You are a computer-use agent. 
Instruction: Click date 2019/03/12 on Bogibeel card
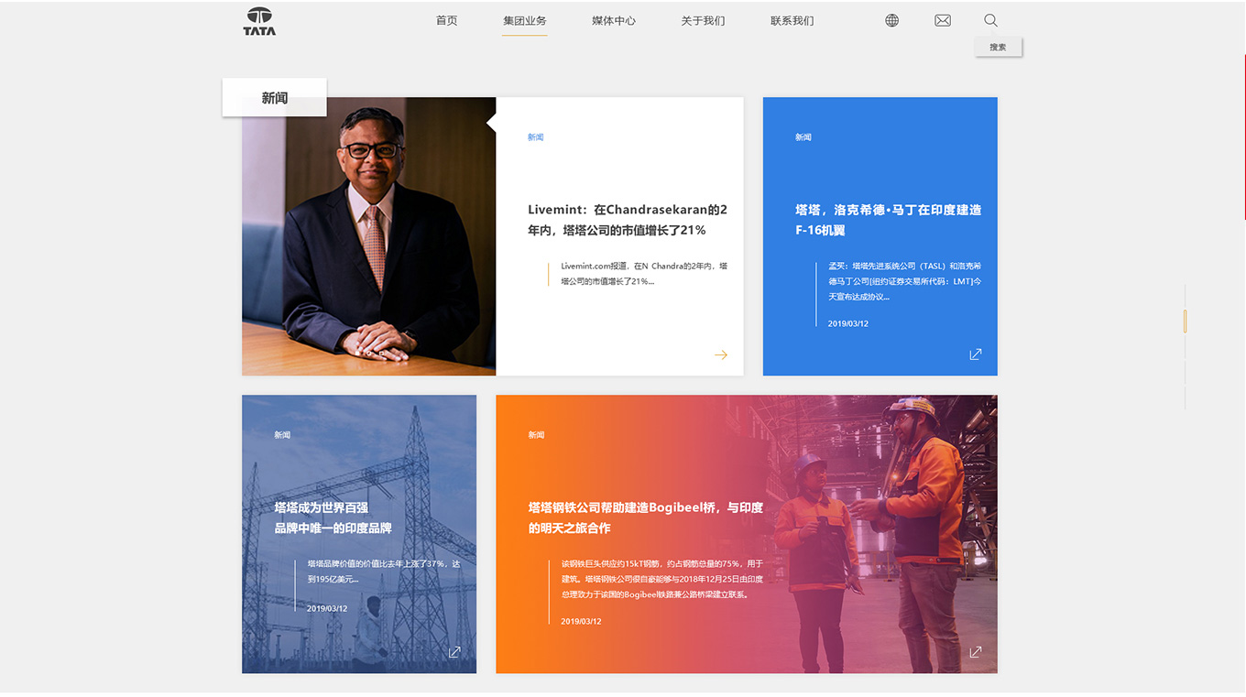[581, 621]
